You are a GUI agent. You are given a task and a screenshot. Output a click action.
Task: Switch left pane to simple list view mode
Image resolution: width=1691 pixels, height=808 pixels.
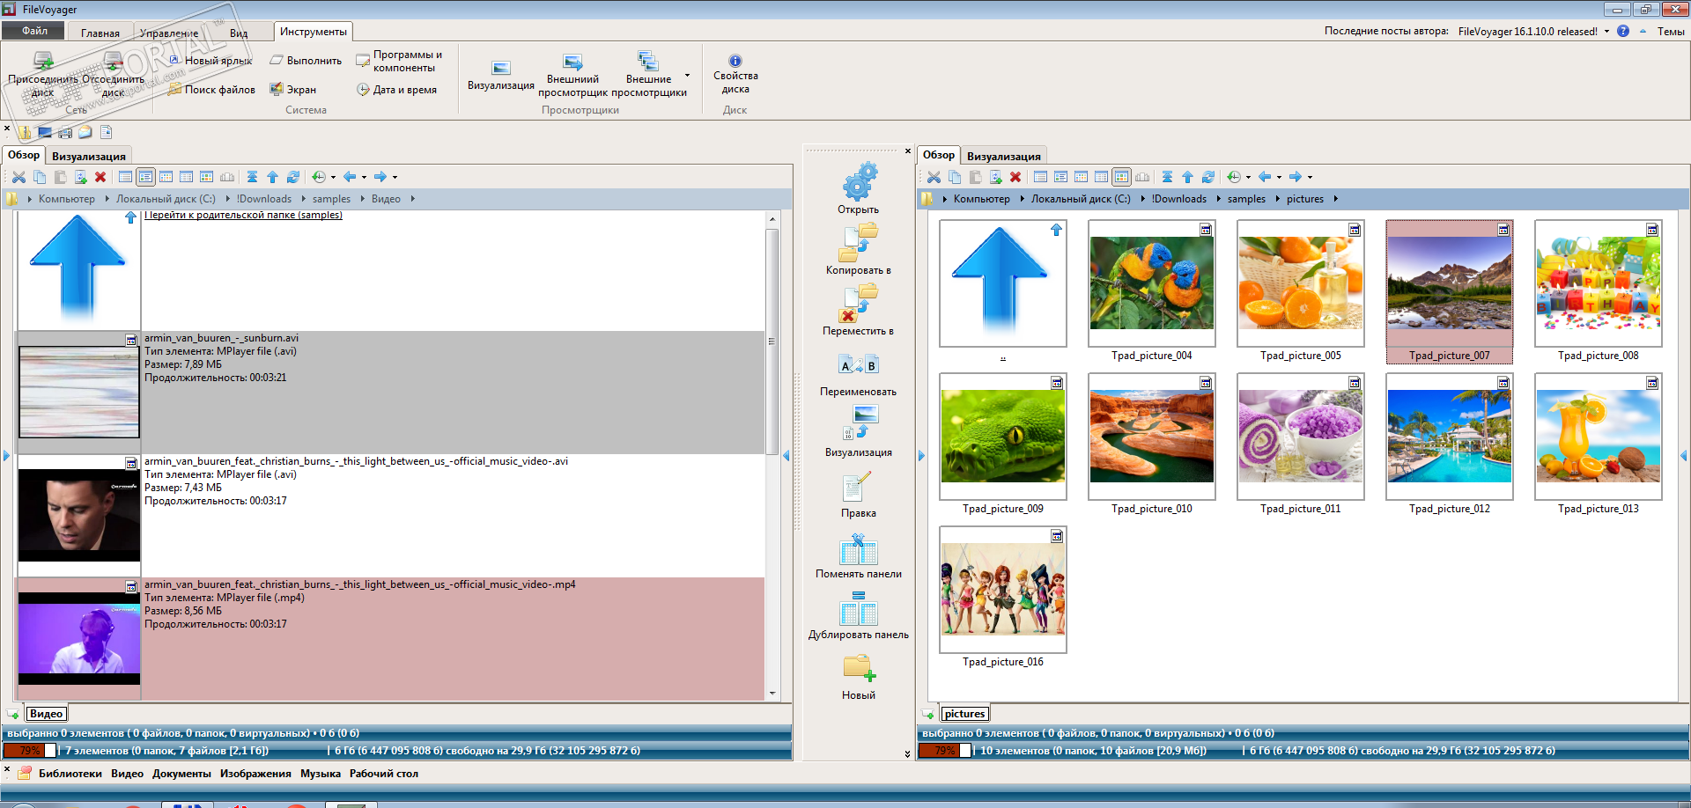tap(125, 177)
